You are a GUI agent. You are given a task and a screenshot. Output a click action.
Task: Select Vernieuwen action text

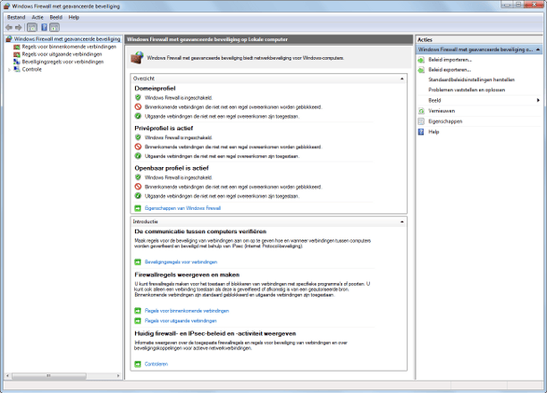point(442,111)
